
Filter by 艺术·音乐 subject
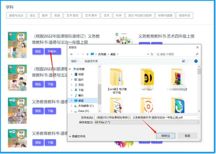[72, 15]
